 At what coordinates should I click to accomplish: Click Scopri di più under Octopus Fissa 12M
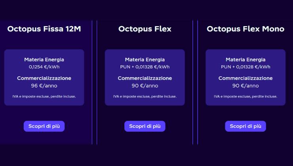click(44, 126)
